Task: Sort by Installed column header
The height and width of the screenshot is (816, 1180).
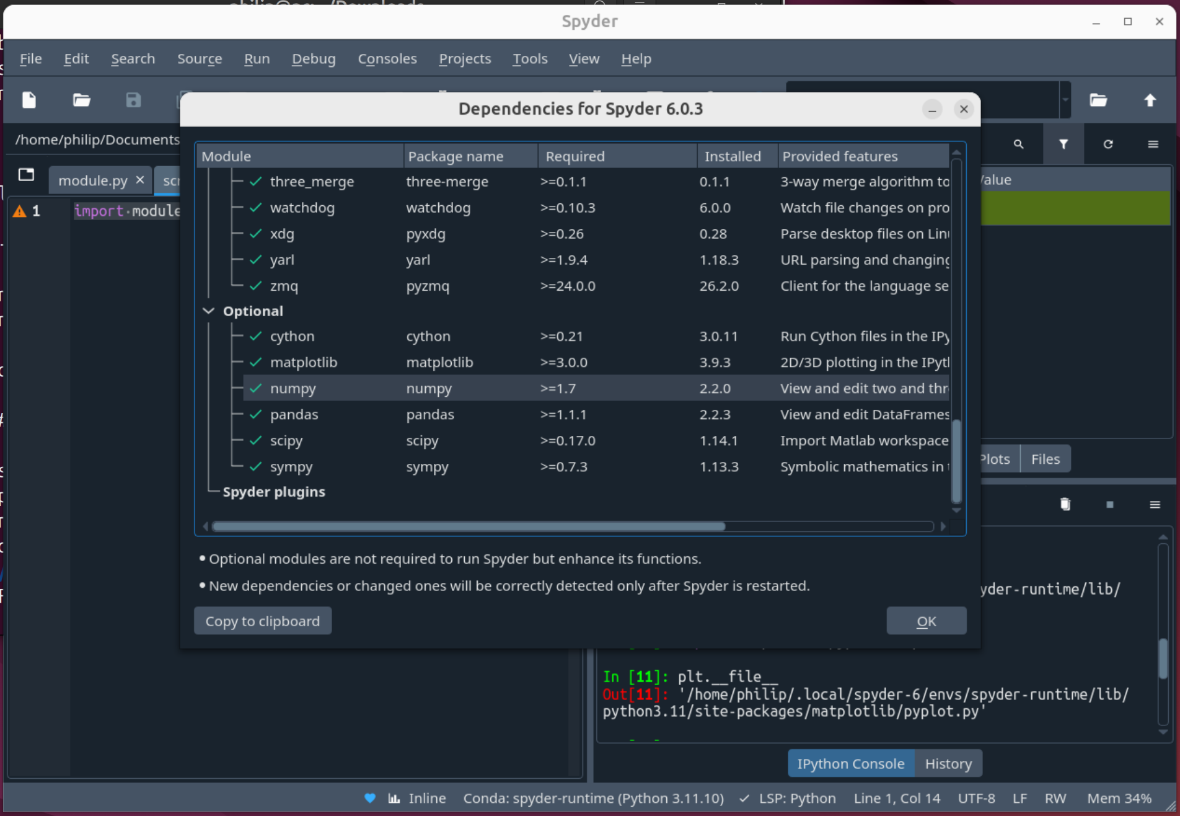Action: pyautogui.click(x=737, y=156)
